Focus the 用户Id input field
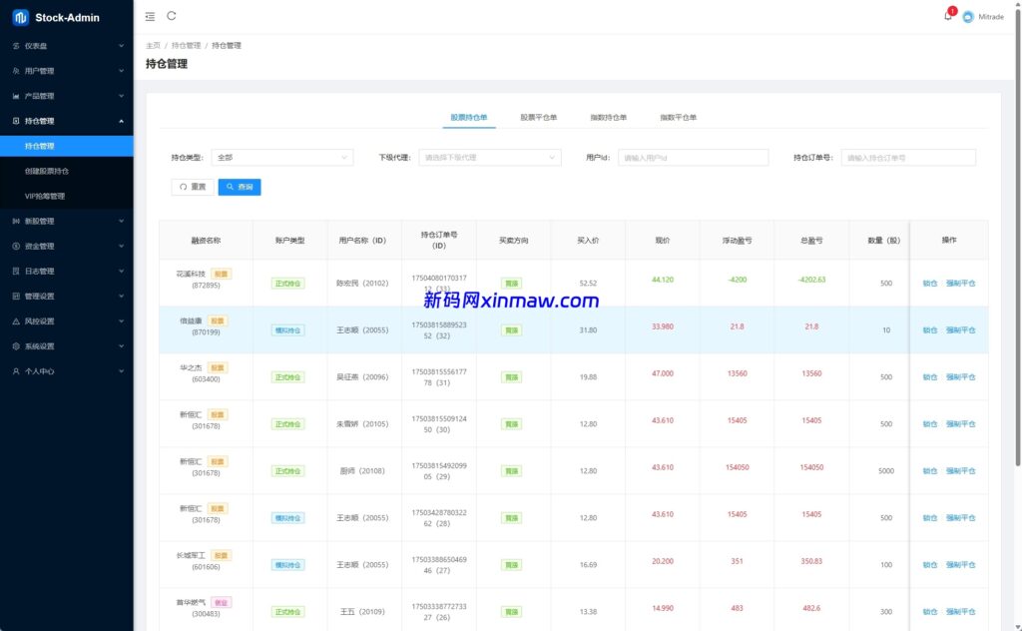Viewport: 1022px width, 631px height. tap(693, 158)
